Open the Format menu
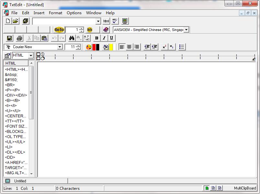This screenshot has width=260, height=194. (x=55, y=13)
